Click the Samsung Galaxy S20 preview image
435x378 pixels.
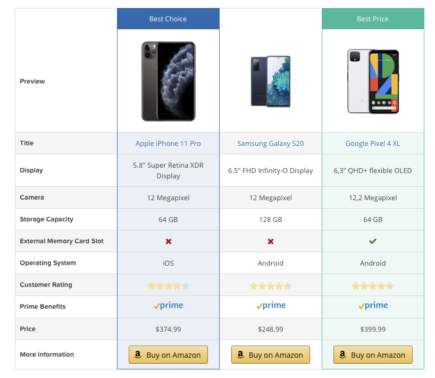tap(271, 81)
